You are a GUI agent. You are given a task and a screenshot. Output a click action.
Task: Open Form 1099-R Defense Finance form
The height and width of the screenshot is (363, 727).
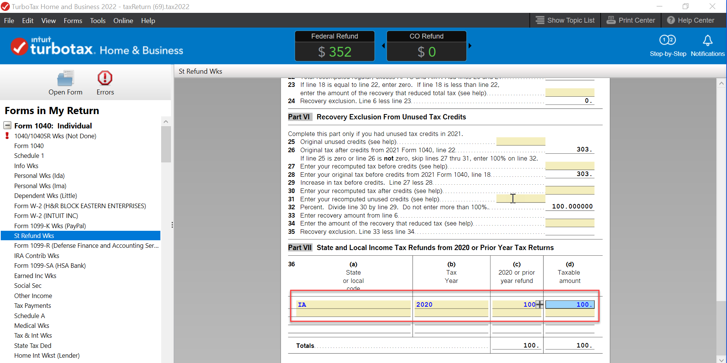tap(86, 246)
